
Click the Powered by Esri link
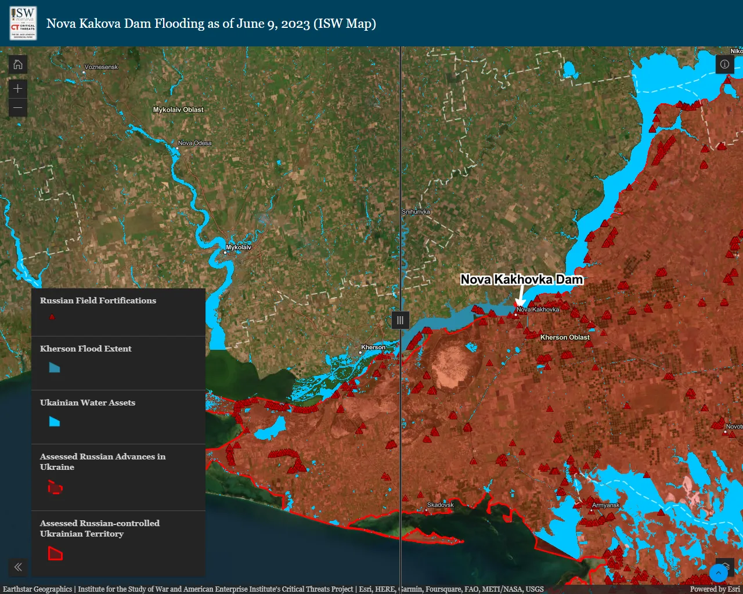(715, 589)
